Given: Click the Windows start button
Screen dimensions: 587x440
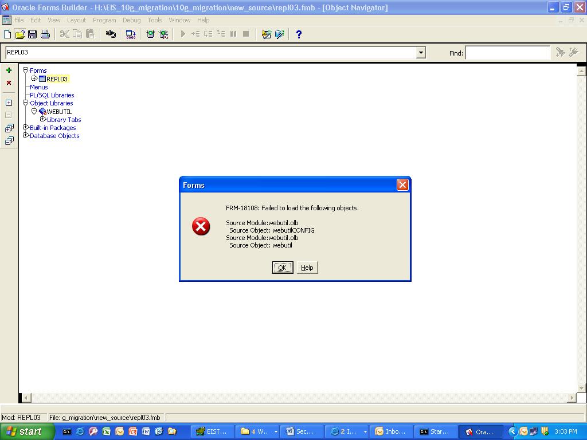Looking at the screenshot, I should click(28, 431).
